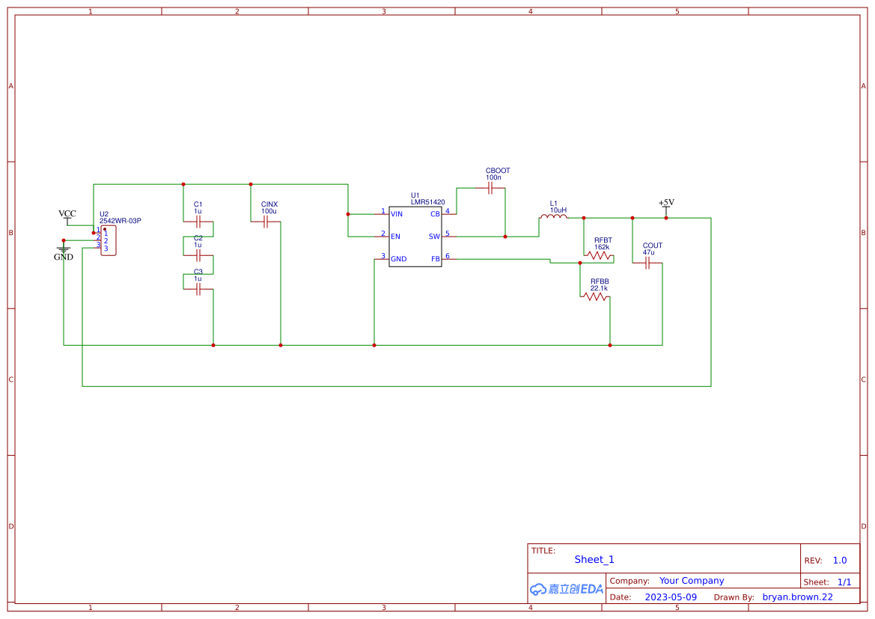
Task: Select connector U2 2542WR-03P
Action: (107, 240)
